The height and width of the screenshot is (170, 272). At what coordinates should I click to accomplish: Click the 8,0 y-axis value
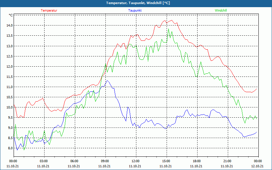pos(11,148)
